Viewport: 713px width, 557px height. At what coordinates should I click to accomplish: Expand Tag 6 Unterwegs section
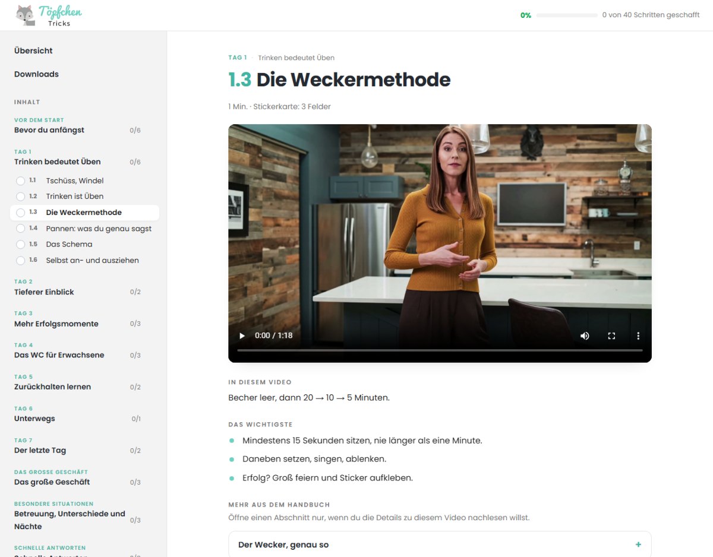tap(77, 414)
